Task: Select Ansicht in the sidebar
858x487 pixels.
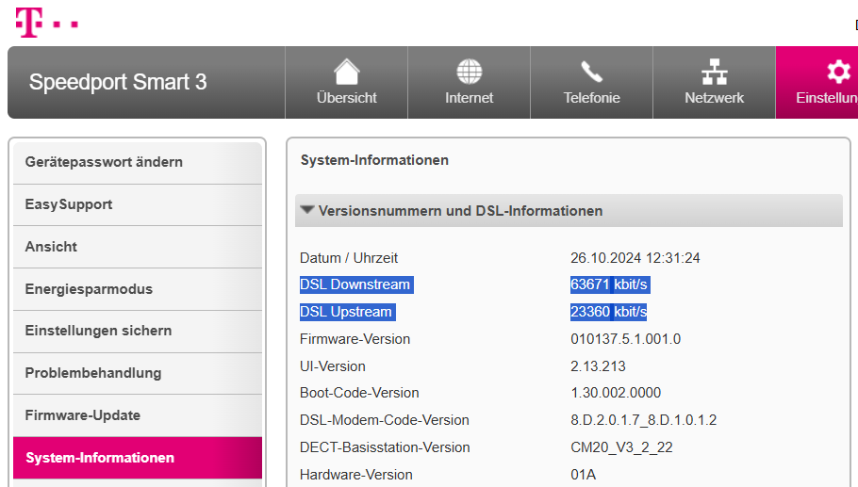Action: click(51, 247)
